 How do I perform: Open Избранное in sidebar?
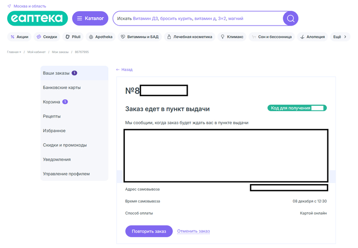pyautogui.click(x=54, y=131)
